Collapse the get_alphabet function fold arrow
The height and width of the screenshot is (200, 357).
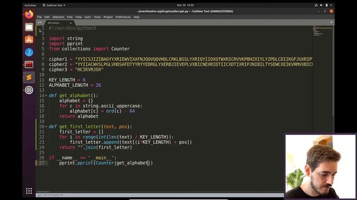[46, 96]
